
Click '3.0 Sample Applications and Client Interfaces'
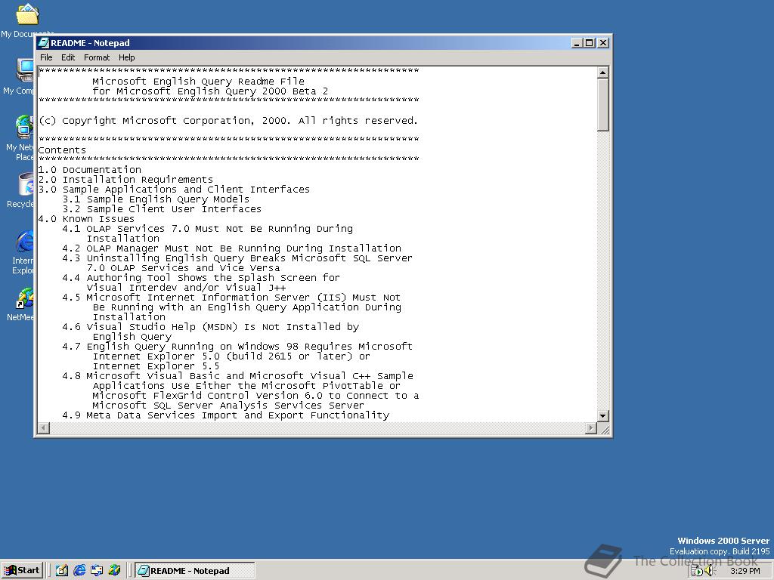click(175, 190)
